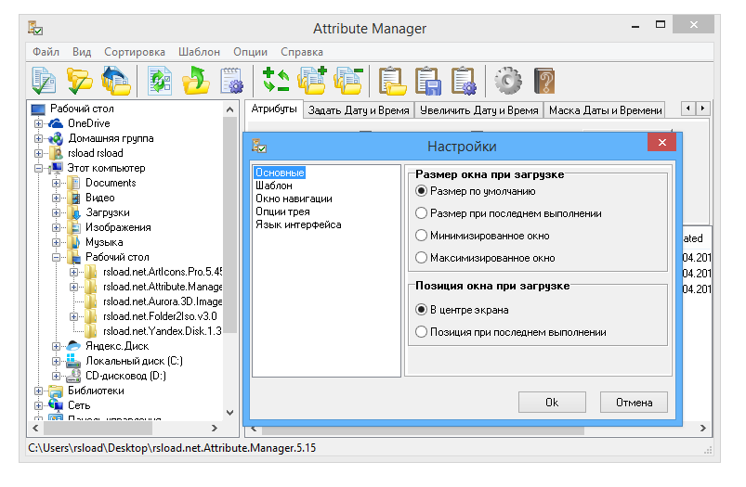Expand the Загрузки tree node
This screenshot has height=487, width=746.
click(x=56, y=212)
